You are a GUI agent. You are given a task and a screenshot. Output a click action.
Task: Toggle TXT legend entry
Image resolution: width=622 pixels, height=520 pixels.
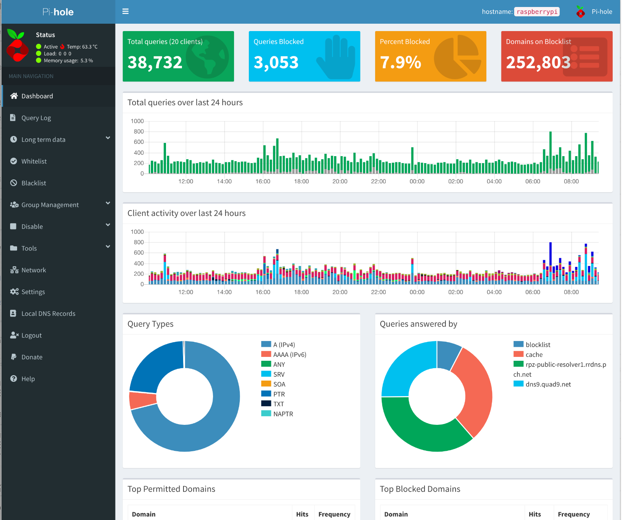[x=273, y=404]
